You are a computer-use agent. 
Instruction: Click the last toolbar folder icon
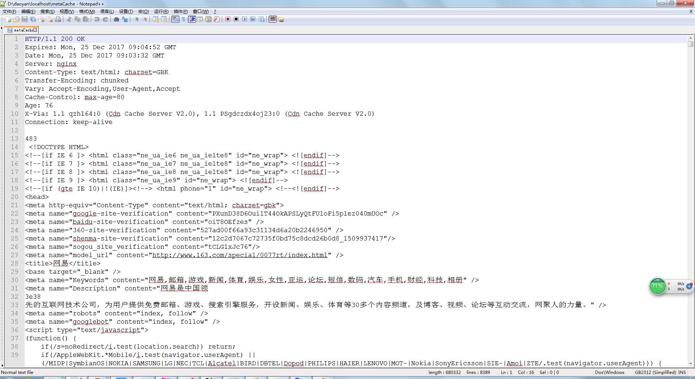click(x=281, y=20)
